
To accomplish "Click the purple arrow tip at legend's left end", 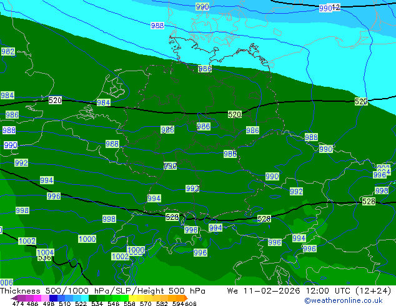I will [x=14, y=298].
